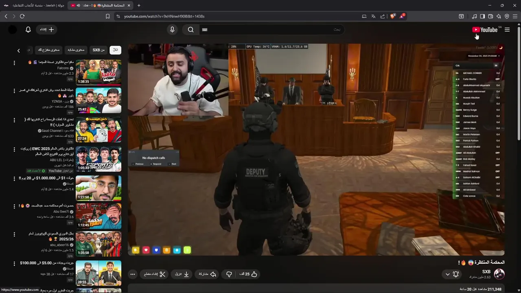
Task: Open the browser main menu icon
Action: [x=515, y=16]
